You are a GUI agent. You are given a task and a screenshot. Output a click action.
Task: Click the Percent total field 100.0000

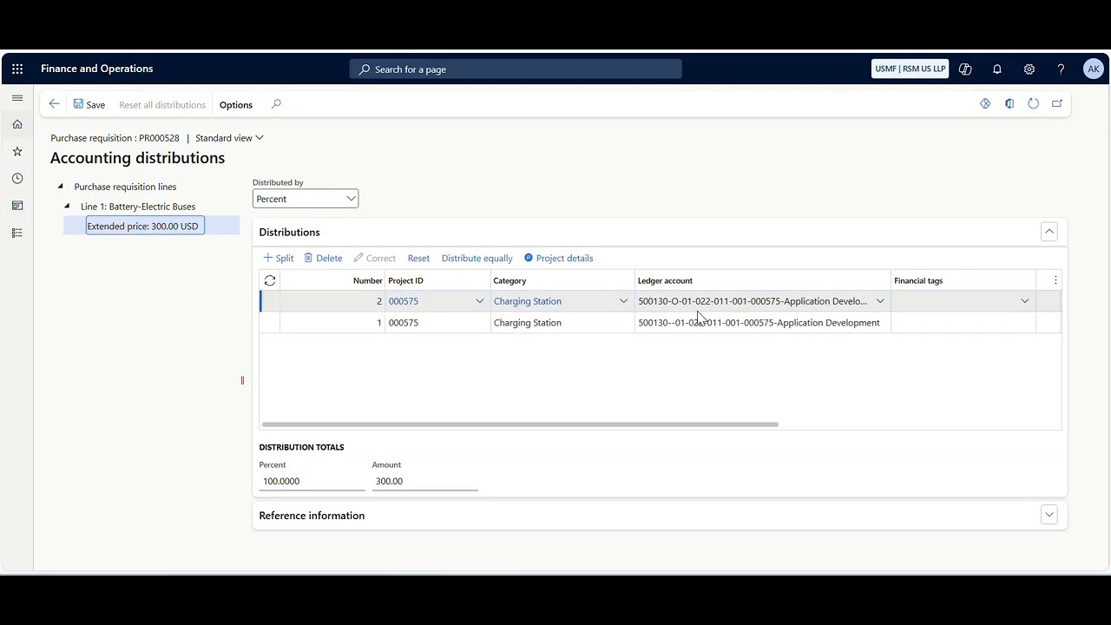pos(312,481)
